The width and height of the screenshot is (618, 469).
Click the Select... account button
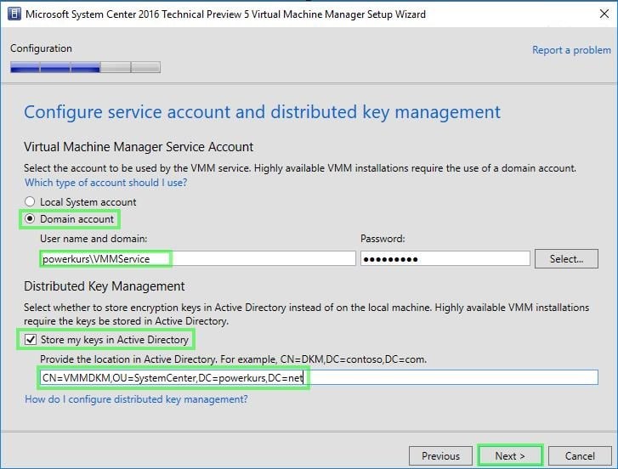(566, 259)
